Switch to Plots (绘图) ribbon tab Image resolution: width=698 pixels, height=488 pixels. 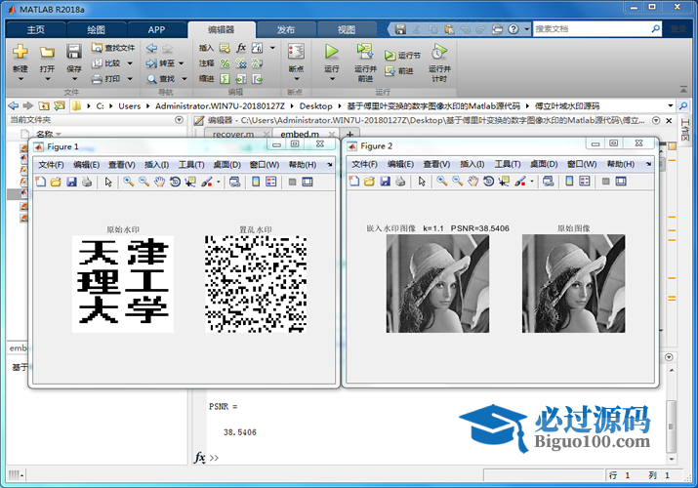pos(96,30)
